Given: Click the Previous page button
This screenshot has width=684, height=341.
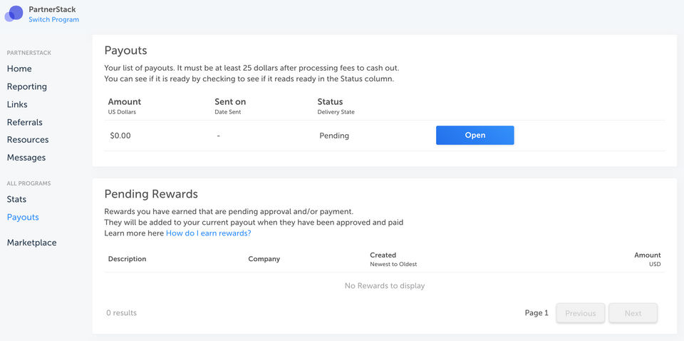Looking at the screenshot, I should coord(580,313).
